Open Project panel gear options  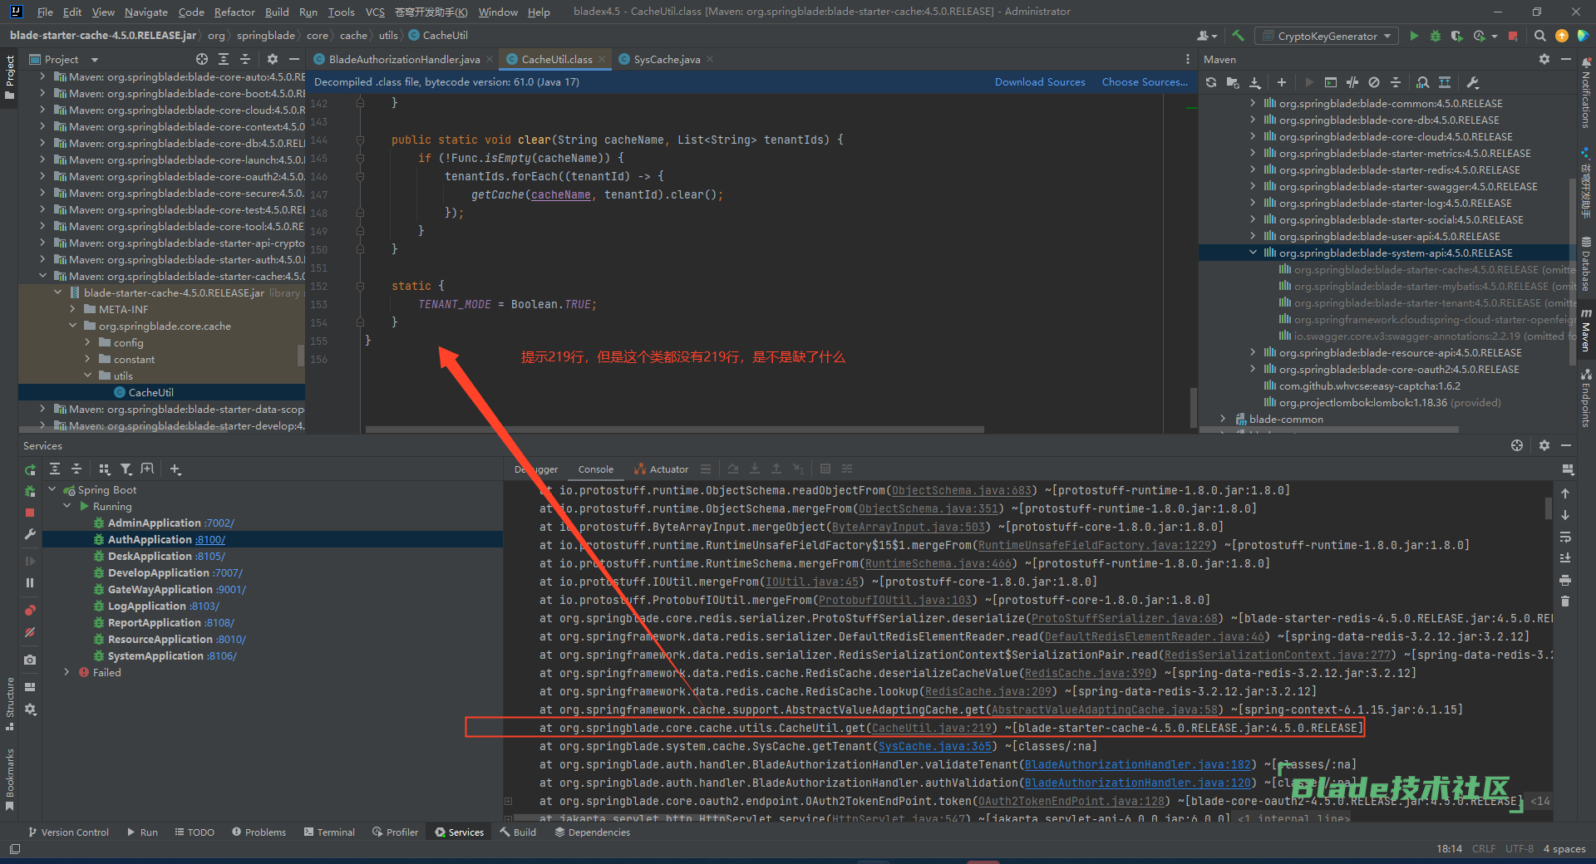click(273, 59)
